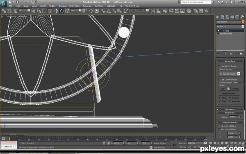The height and width of the screenshot is (154, 246).
Task: Toggle Auto Key button
Action: pos(183,143)
